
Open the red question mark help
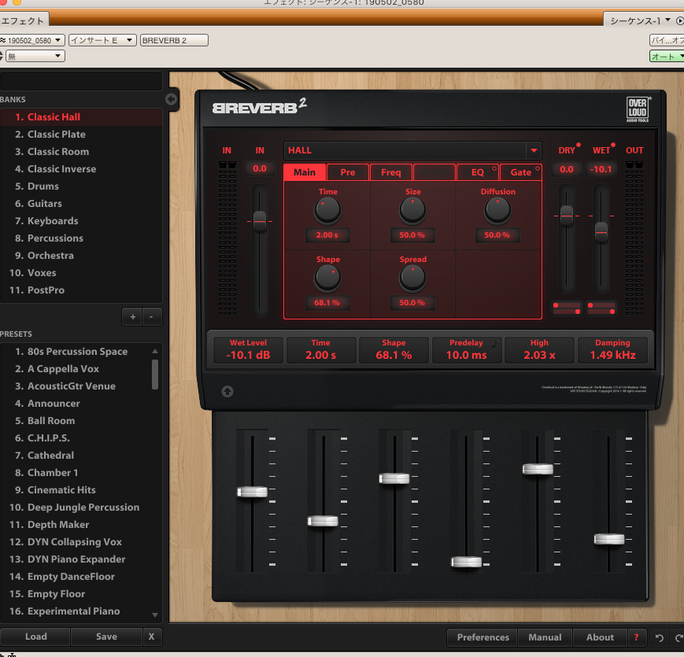tap(637, 637)
